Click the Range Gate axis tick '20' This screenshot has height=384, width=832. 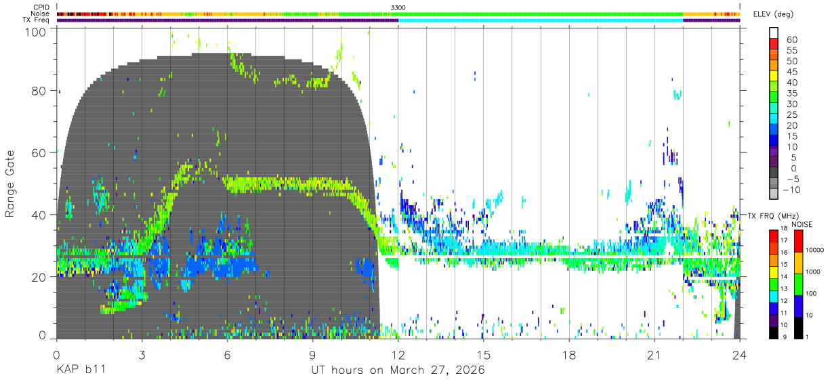pyautogui.click(x=39, y=277)
